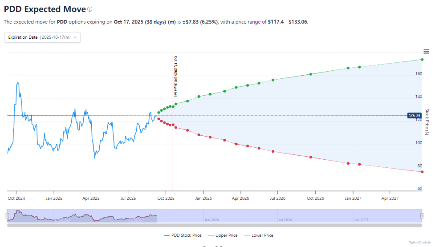Viewport: 439px width, 247px height.
Task: Grab the right navigator range handle
Action: pos(422,216)
